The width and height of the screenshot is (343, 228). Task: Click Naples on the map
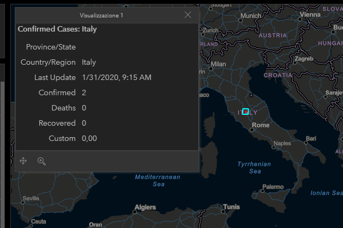click(282, 143)
